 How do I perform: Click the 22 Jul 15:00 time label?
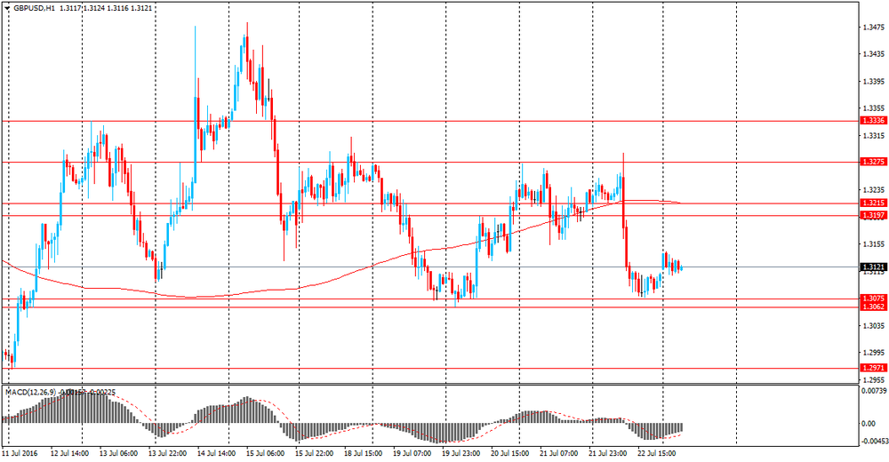[x=657, y=453]
